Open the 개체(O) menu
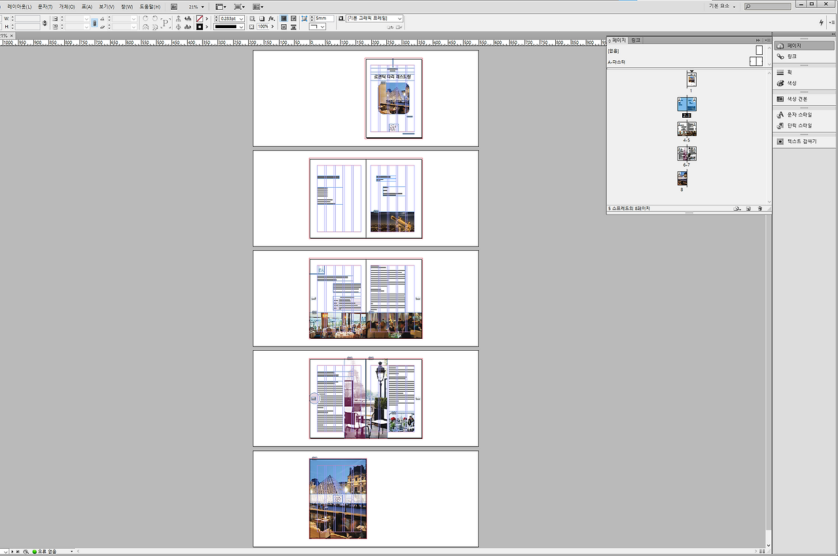Image resolution: width=838 pixels, height=556 pixels. click(x=67, y=7)
